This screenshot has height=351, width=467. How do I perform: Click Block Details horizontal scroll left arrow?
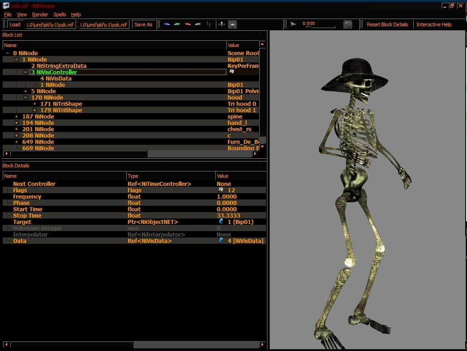point(6,345)
